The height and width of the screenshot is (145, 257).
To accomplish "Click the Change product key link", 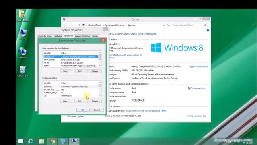I will point(196,116).
